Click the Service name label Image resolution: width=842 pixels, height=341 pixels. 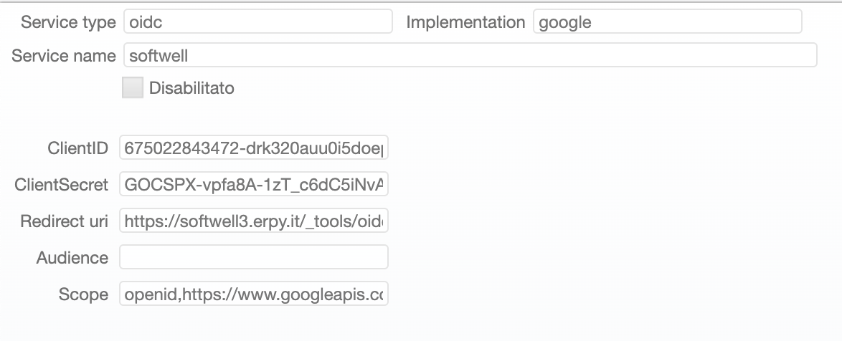point(64,56)
